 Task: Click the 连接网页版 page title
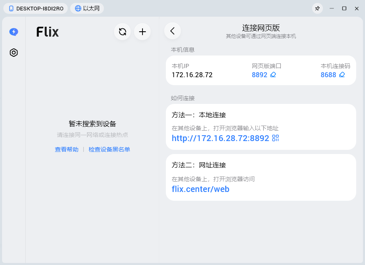(261, 28)
